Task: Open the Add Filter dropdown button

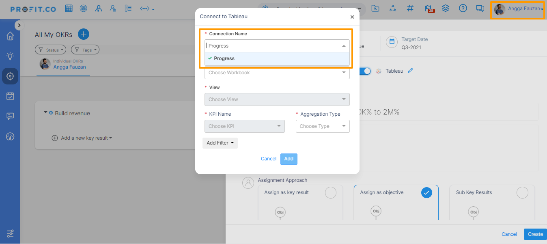Action: coord(220,143)
